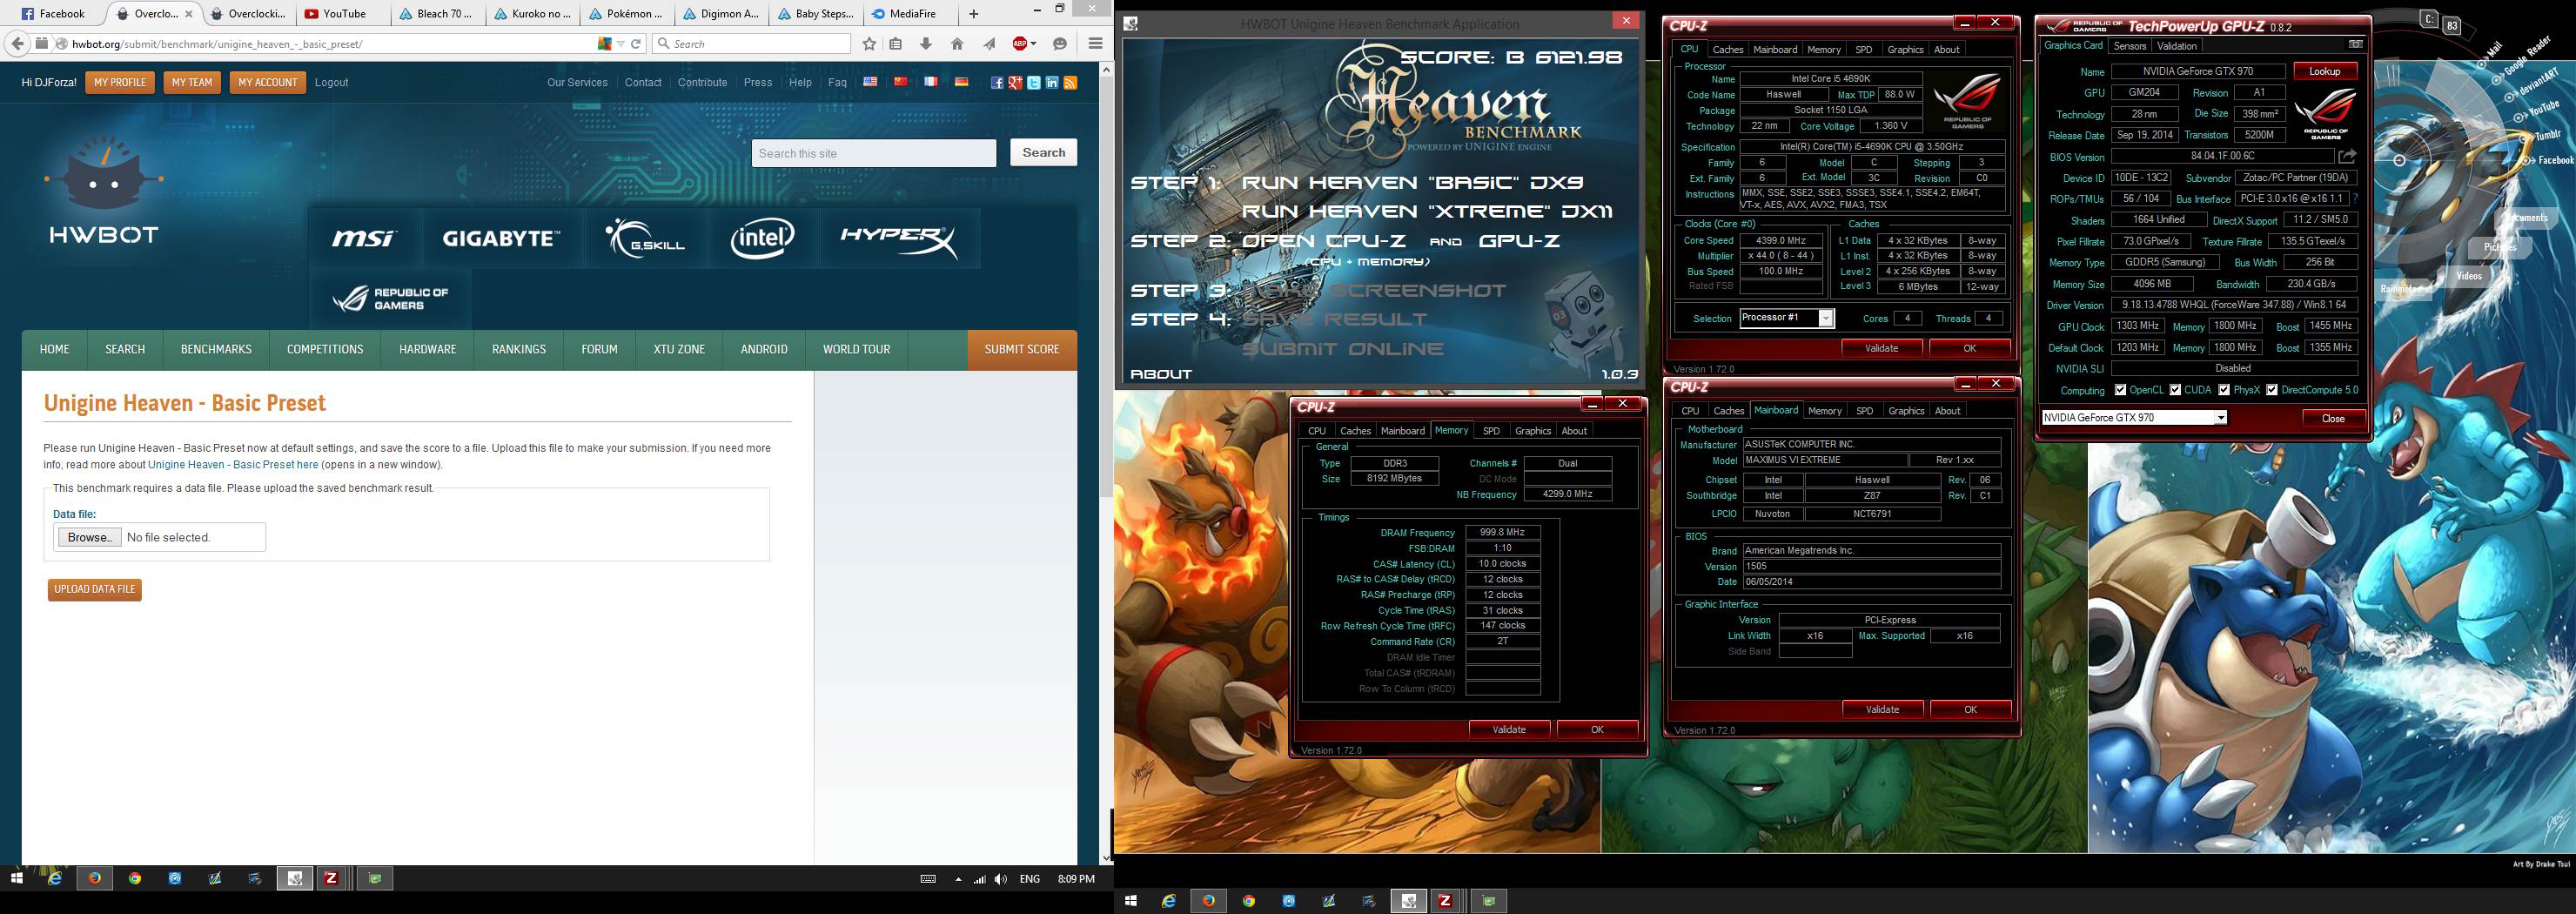Click the MY PROFILE button
The image size is (2576, 914).
click(x=120, y=83)
